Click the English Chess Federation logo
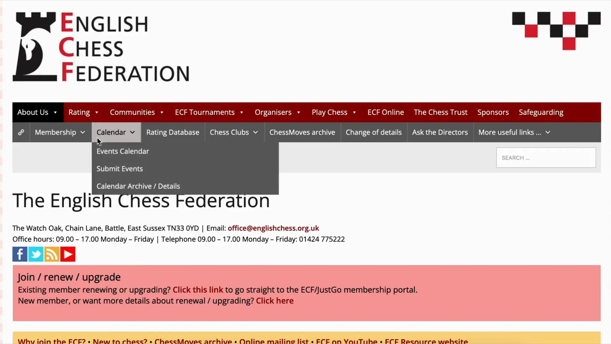 [101, 47]
